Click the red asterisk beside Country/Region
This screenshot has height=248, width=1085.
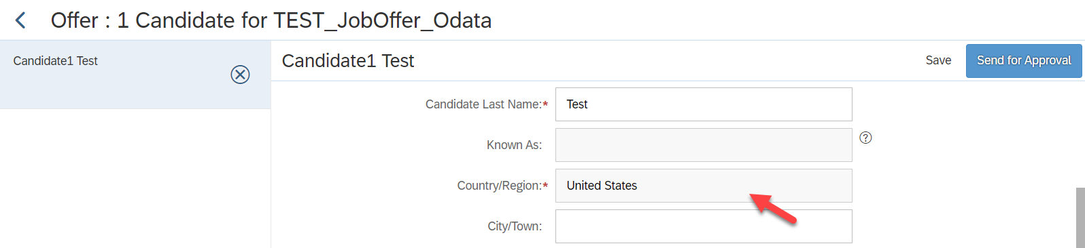(545, 186)
